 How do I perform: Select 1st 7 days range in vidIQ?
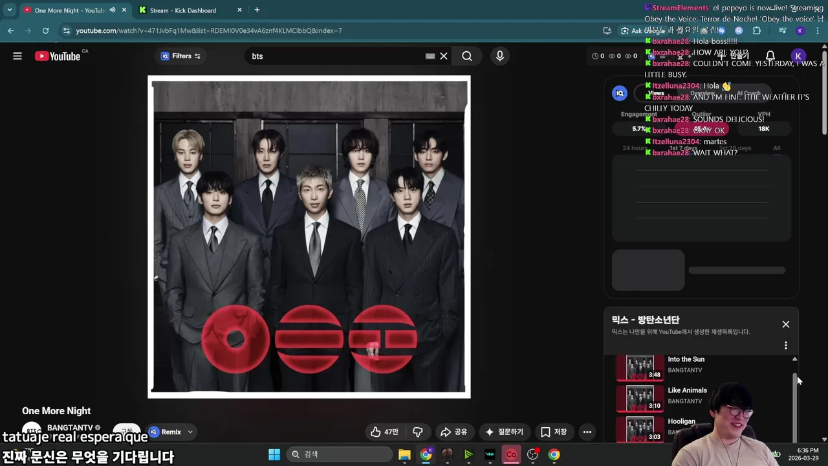[x=683, y=148]
